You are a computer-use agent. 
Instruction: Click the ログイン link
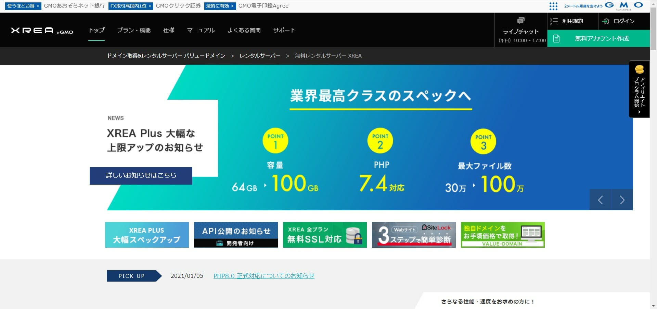(x=624, y=21)
